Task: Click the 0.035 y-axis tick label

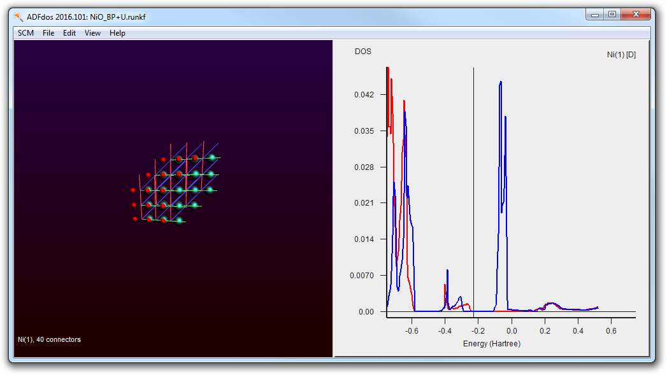Action: [x=364, y=131]
